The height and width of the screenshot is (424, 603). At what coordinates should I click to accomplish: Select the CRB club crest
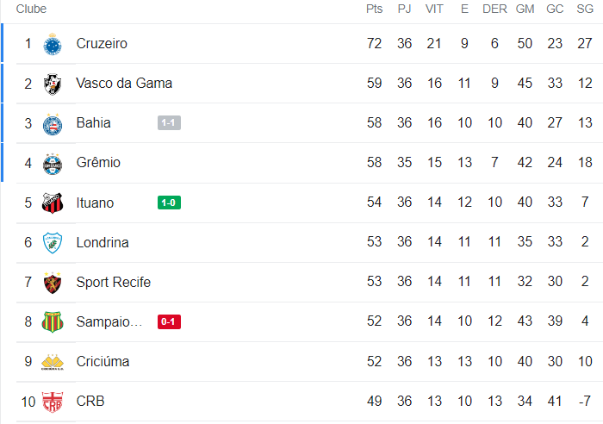click(53, 402)
